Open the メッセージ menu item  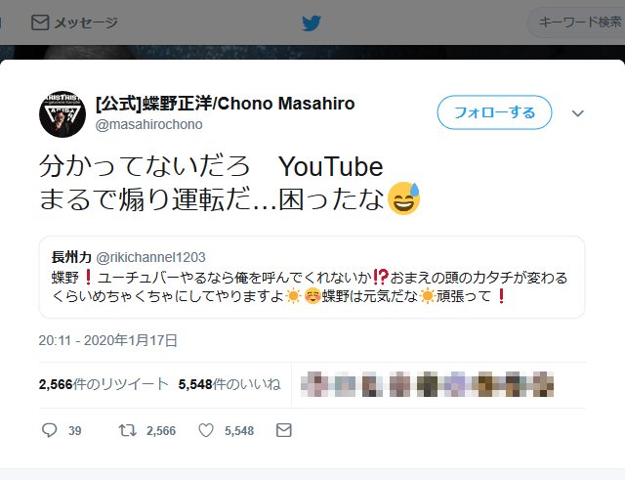pyautogui.click(x=74, y=22)
